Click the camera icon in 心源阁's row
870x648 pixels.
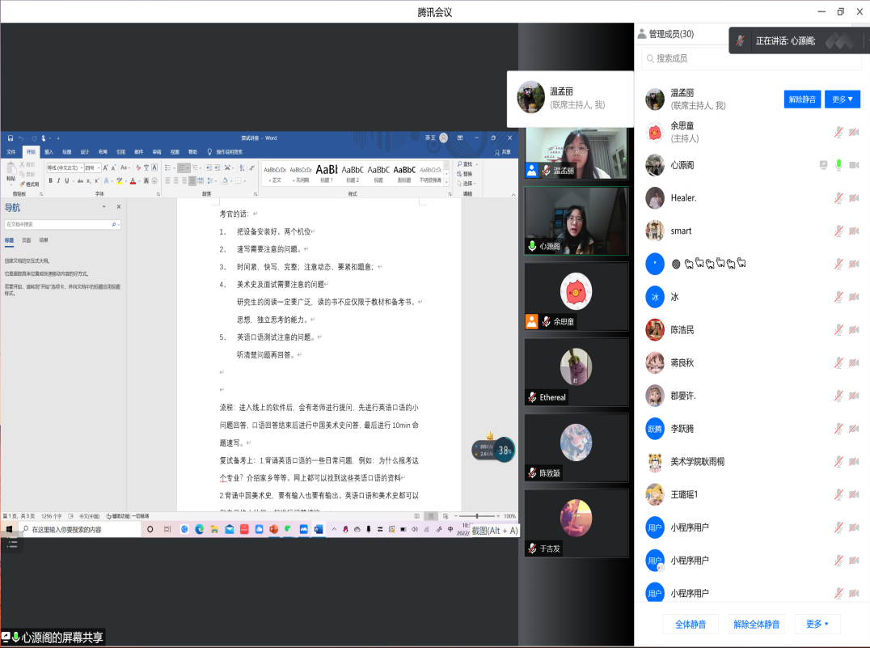tap(853, 165)
